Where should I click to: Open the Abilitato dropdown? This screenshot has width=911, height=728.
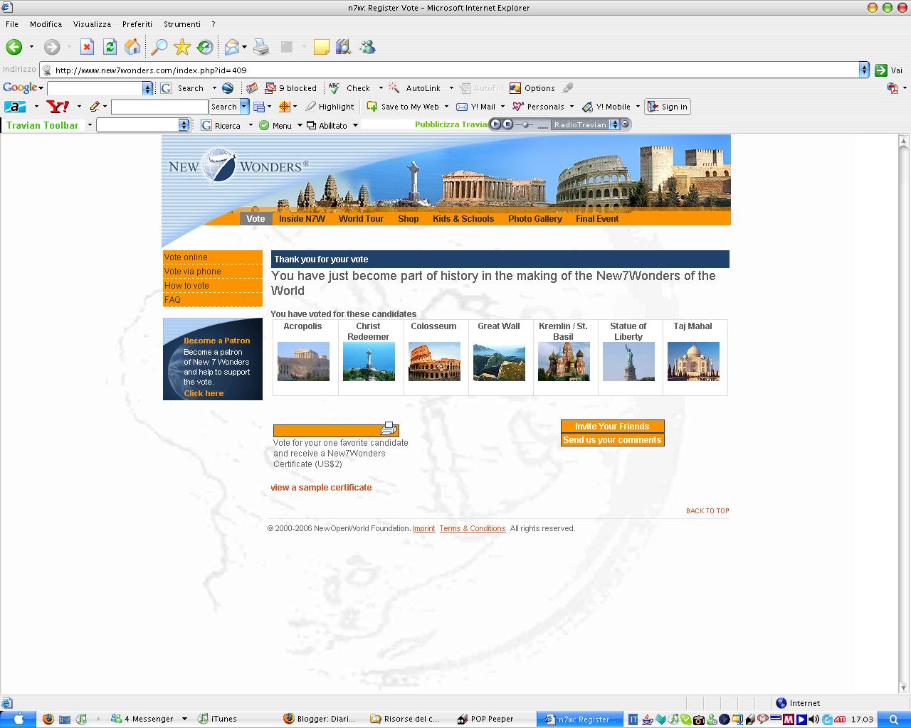pos(332,125)
